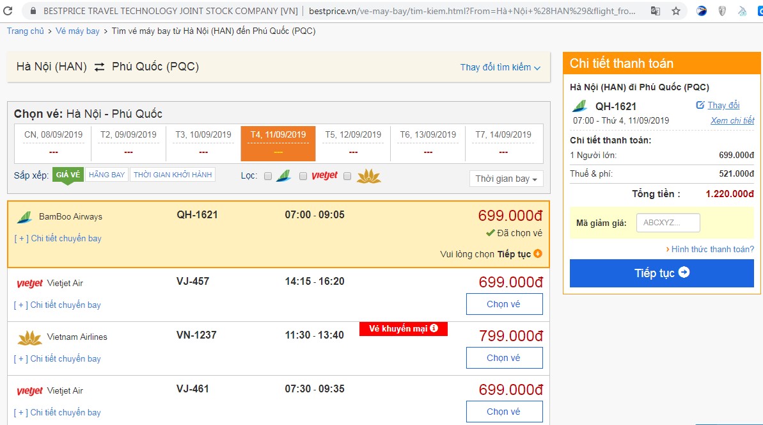This screenshot has width=763, height=425.
Task: Click the Vé khuyến mại red badge
Action: click(404, 329)
